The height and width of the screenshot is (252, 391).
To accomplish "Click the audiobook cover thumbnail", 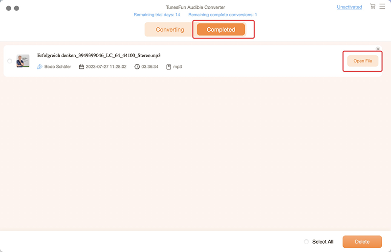I will [x=23, y=61].
